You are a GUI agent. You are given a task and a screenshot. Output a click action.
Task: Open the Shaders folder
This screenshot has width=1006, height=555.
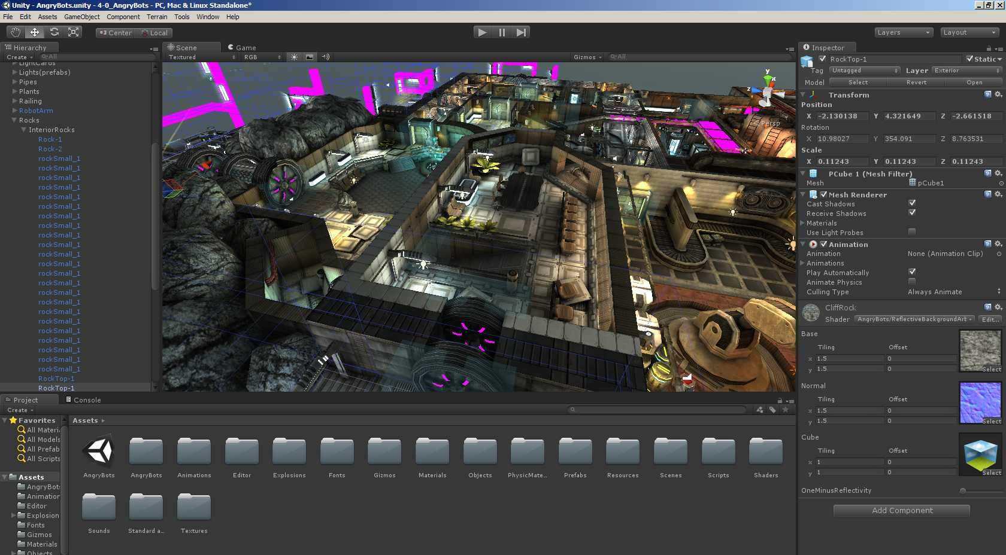tap(766, 458)
